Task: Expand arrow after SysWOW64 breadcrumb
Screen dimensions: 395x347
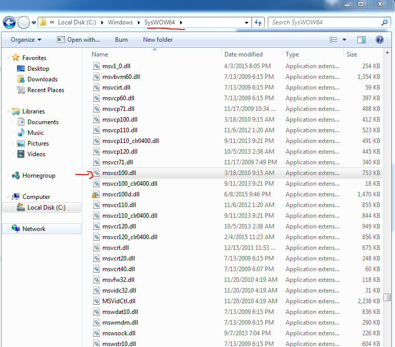Action: (181, 23)
